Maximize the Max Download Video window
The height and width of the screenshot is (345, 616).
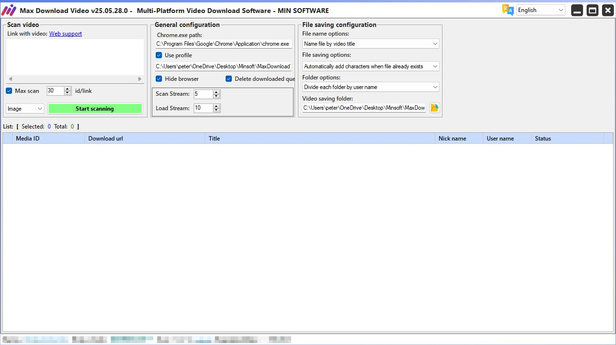click(592, 10)
